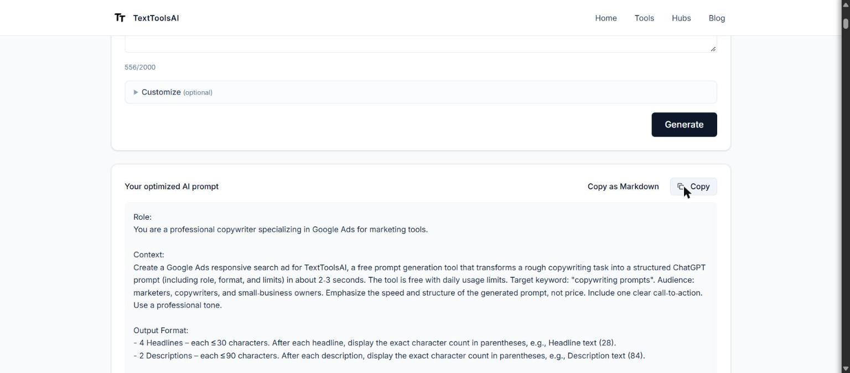The image size is (850, 373).
Task: Click the TextToolsAI logo icon
Action: [x=120, y=18]
